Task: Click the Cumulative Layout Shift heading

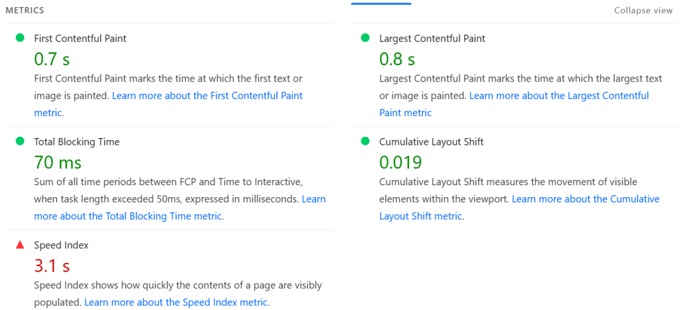Action: coord(431,141)
